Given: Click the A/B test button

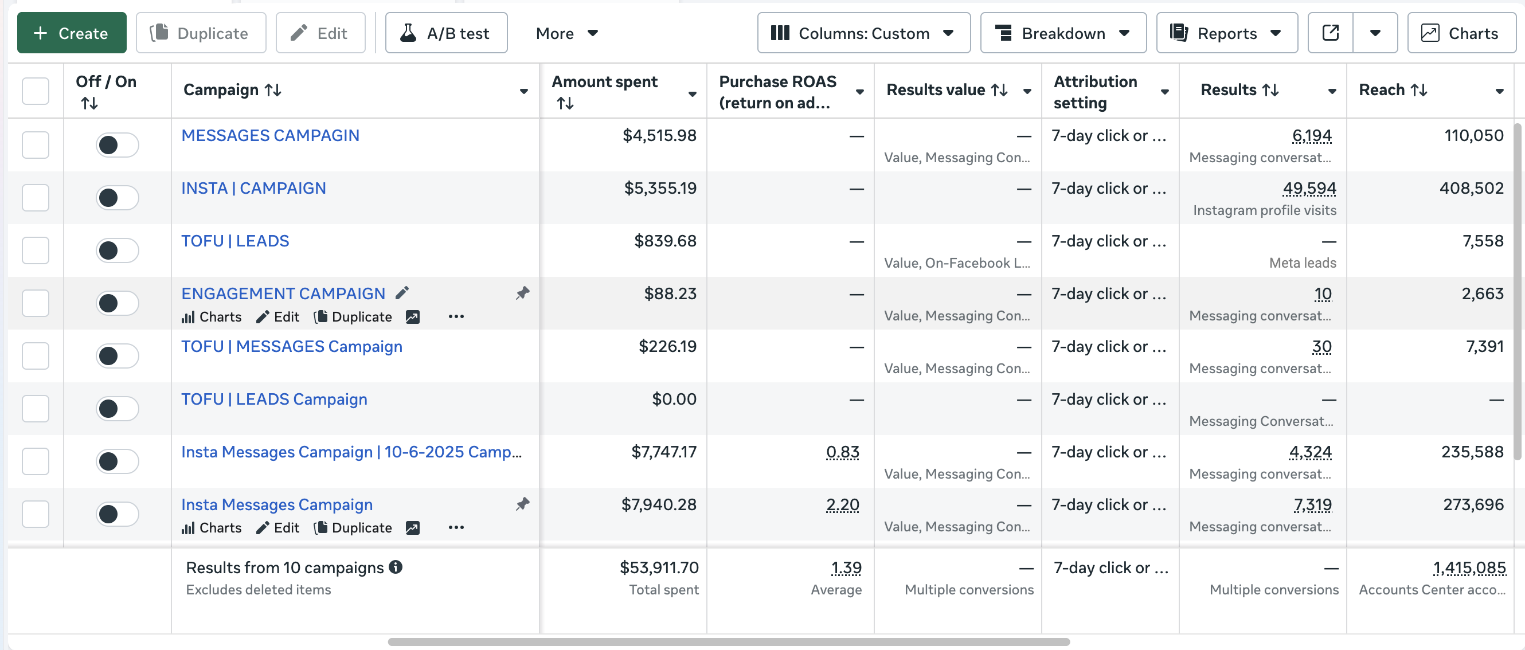Looking at the screenshot, I should [447, 33].
